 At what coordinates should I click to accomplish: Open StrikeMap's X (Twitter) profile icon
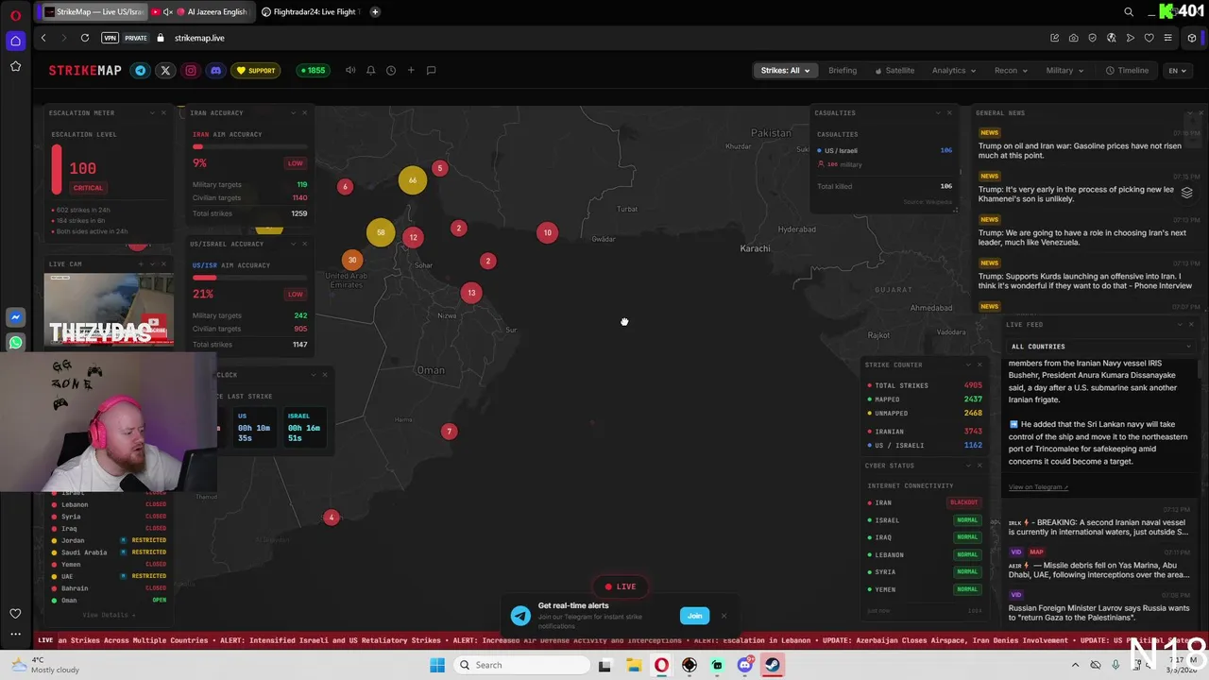pyautogui.click(x=165, y=70)
